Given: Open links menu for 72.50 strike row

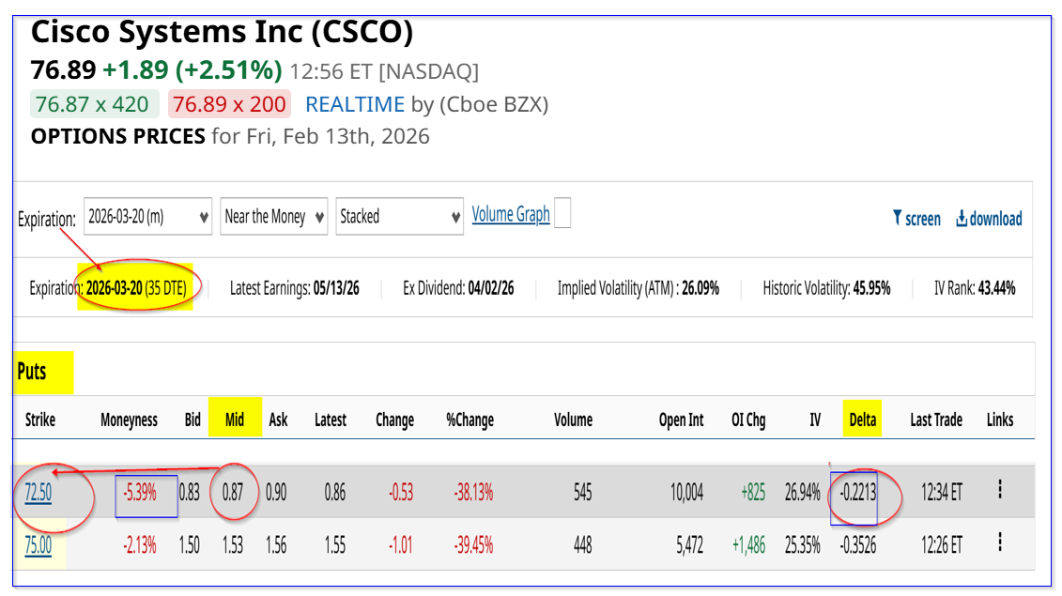Looking at the screenshot, I should 1000,490.
